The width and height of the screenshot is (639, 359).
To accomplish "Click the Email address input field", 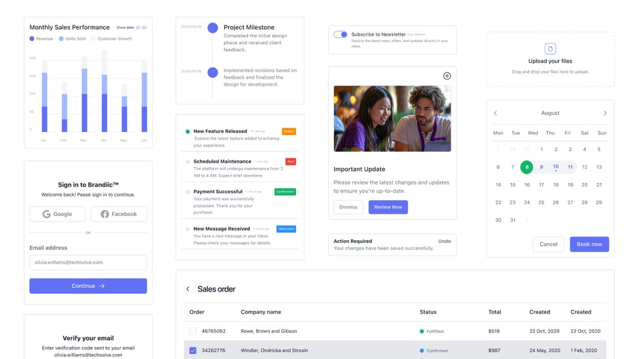I will 88,262.
